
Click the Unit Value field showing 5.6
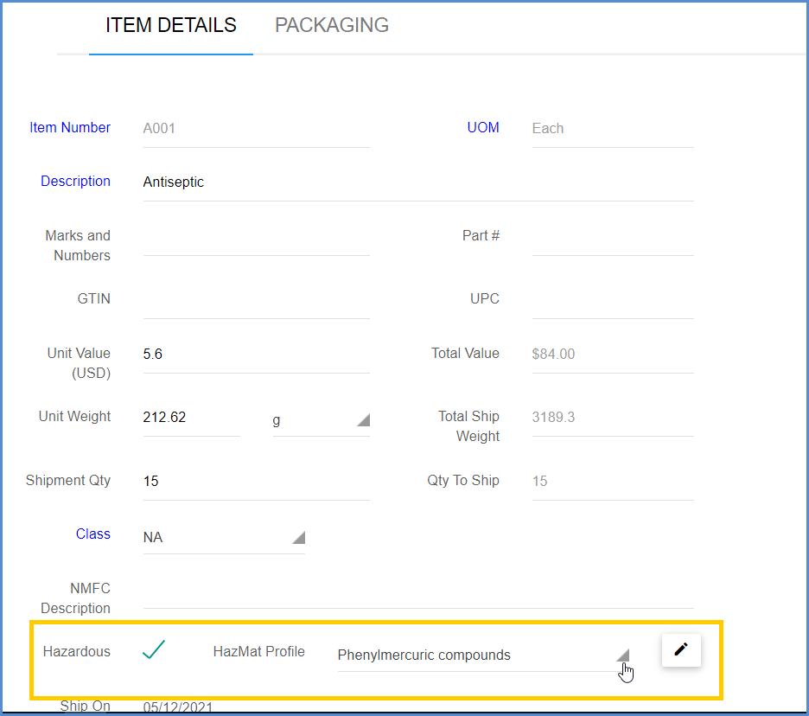[257, 355]
